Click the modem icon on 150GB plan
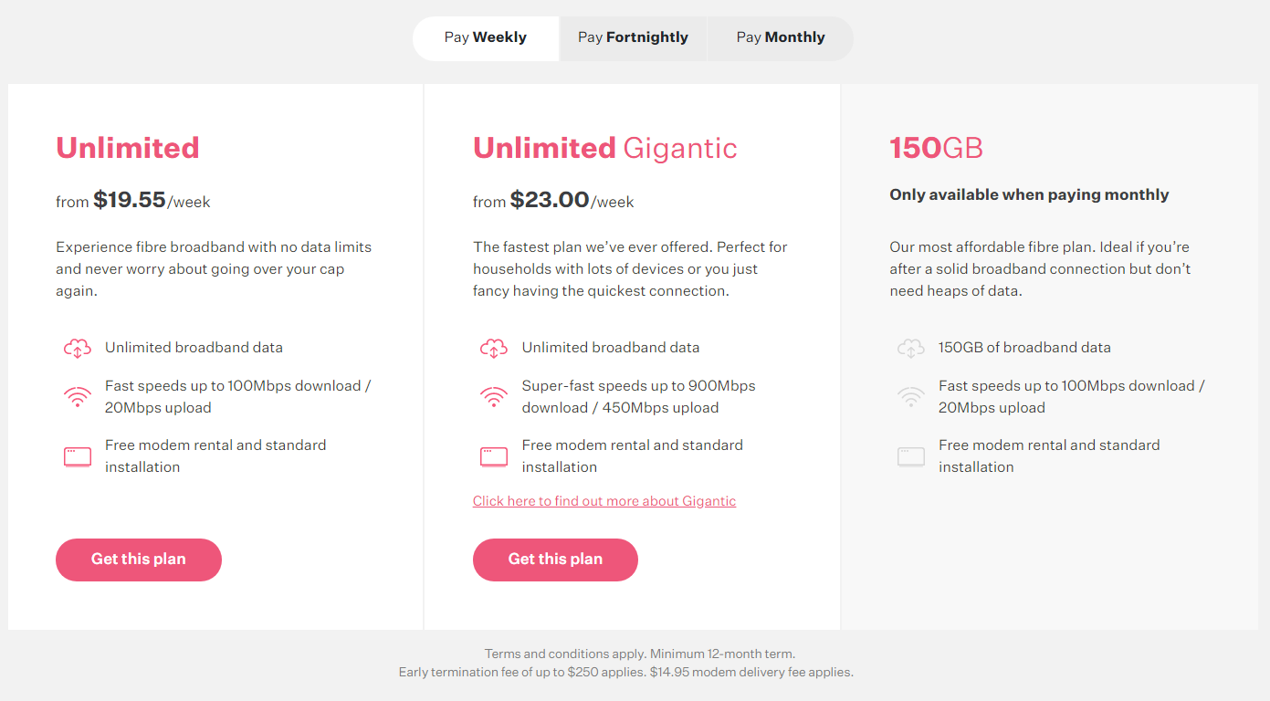The width and height of the screenshot is (1270, 701). (x=911, y=454)
